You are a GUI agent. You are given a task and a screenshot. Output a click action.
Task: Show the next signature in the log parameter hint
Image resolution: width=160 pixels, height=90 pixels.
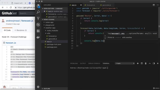[105, 39]
